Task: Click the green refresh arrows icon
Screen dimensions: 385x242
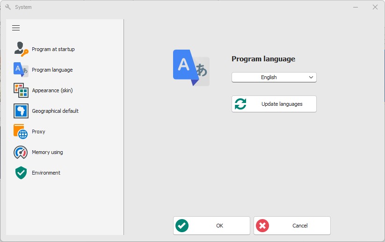Action: pyautogui.click(x=240, y=104)
